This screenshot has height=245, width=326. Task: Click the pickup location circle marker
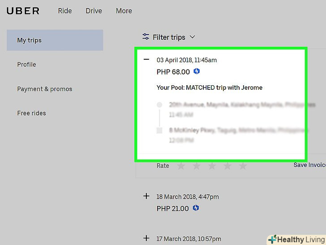pyautogui.click(x=159, y=105)
